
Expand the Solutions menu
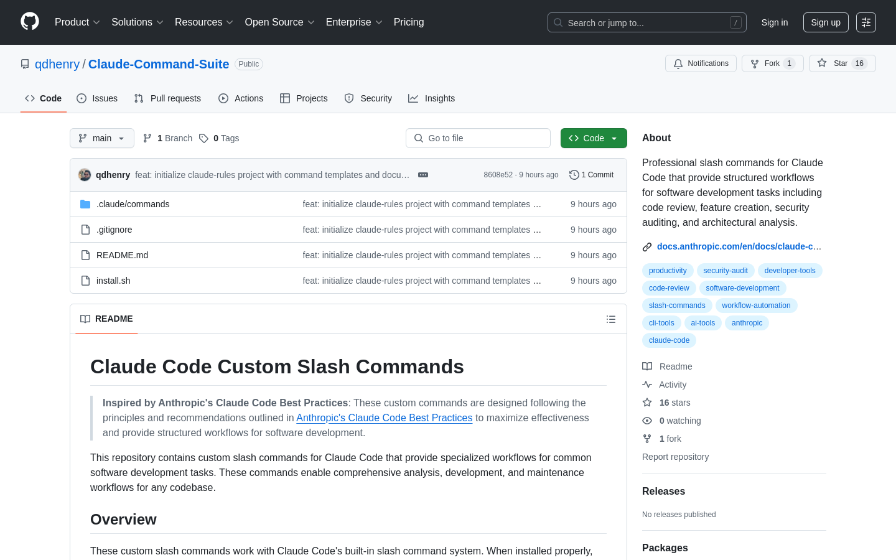tap(138, 22)
